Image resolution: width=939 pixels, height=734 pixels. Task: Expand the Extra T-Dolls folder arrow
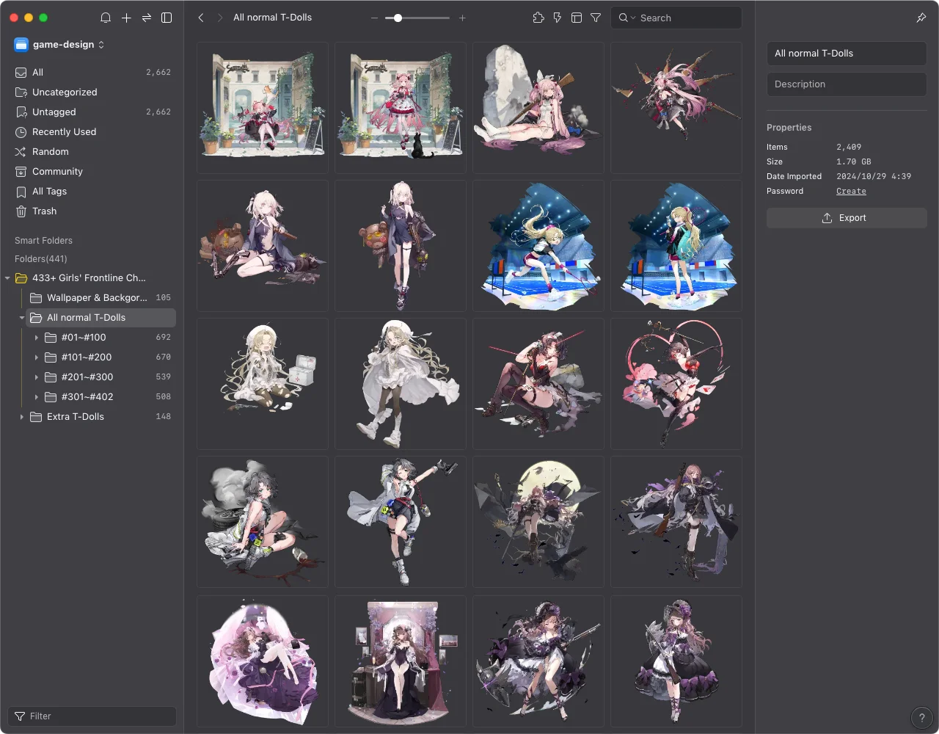[22, 417]
